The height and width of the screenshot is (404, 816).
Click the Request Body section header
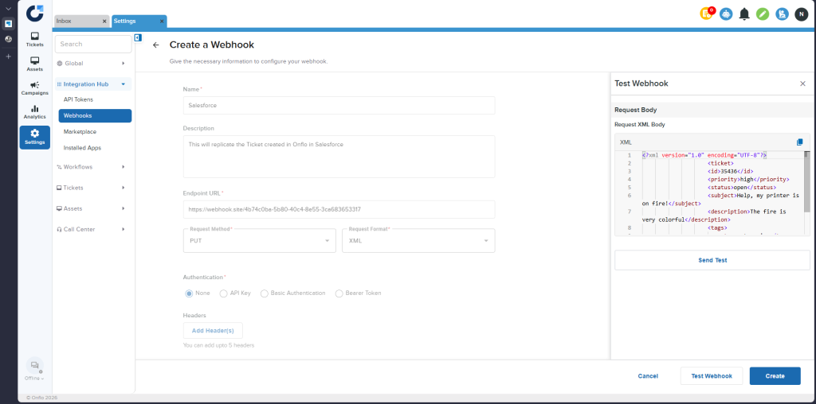712,110
